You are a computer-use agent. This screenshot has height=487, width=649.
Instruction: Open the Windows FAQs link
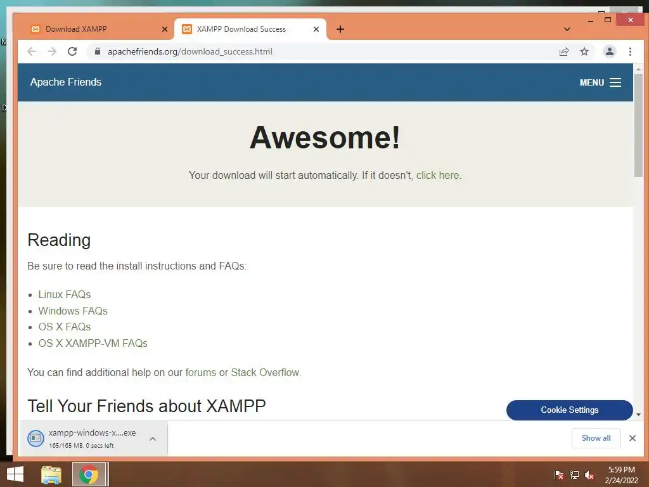point(73,311)
